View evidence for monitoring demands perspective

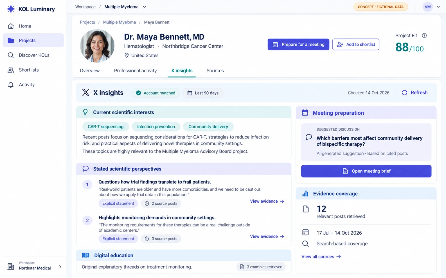click(267, 237)
